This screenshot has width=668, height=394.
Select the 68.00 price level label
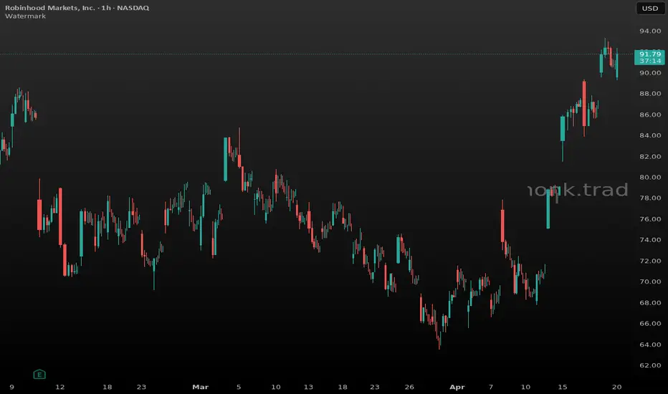[650, 303]
